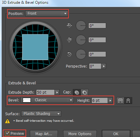This screenshot has height=137, width=140.
Task: Turn cap on for solid appearance
Action: pos(77,92)
